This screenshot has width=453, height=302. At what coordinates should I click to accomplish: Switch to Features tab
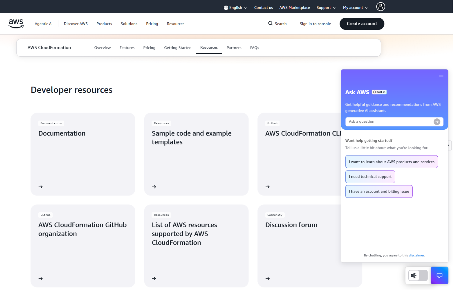(127, 48)
